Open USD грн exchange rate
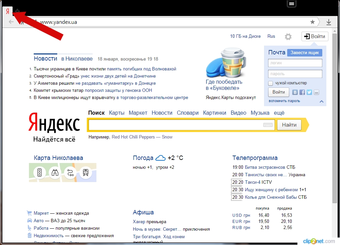Viewport: 340px width, 245px height. pyautogui.click(x=241, y=215)
